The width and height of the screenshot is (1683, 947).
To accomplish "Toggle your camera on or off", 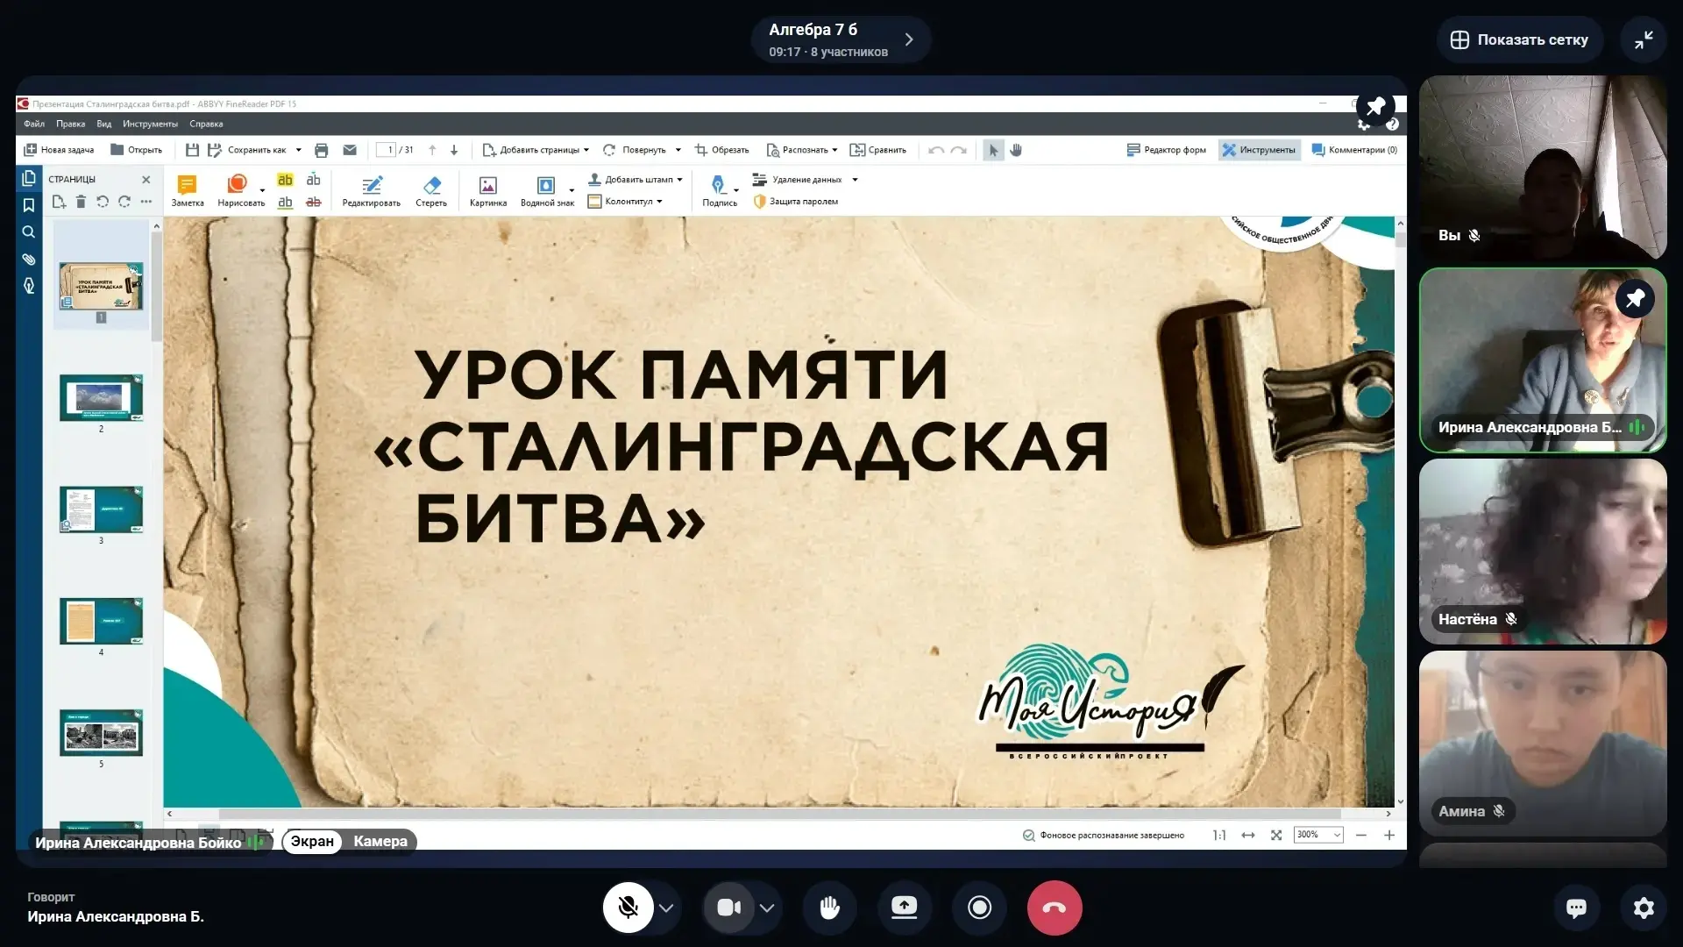I will click(x=729, y=908).
